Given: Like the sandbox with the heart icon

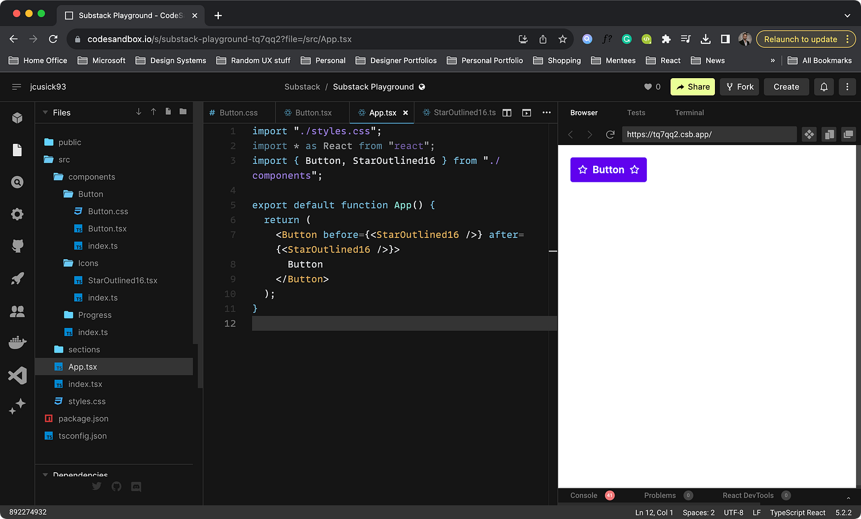Looking at the screenshot, I should pyautogui.click(x=648, y=87).
